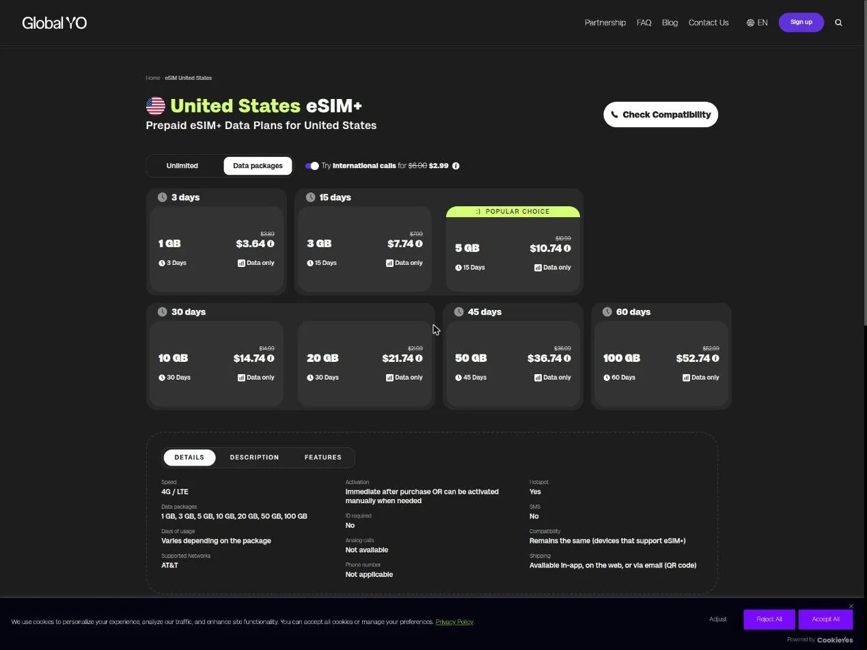
Task: Click the info icon beside international calls price
Action: click(456, 166)
